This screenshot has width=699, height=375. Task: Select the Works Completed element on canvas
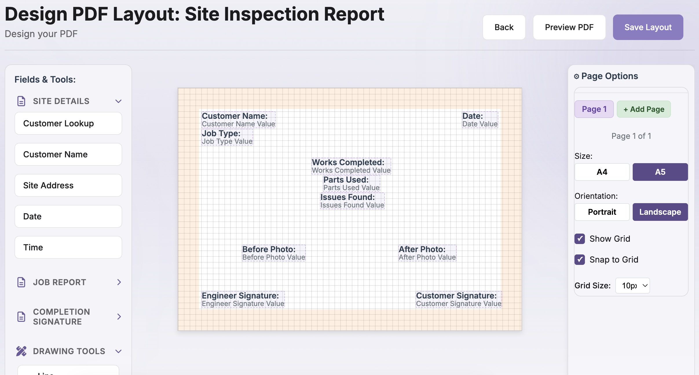(351, 166)
